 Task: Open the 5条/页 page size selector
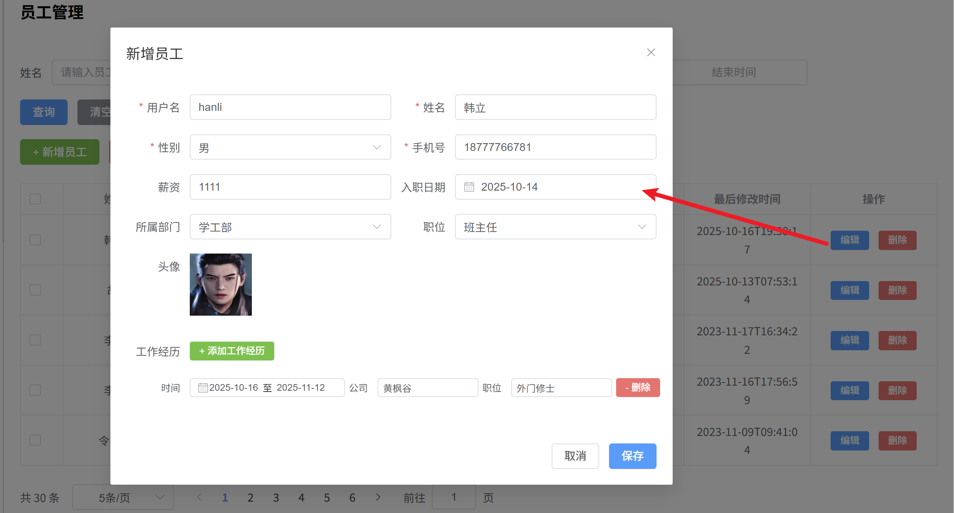(x=123, y=498)
